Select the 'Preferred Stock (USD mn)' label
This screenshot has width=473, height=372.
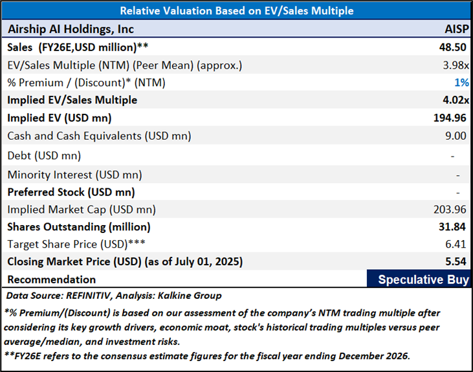pos(71,193)
